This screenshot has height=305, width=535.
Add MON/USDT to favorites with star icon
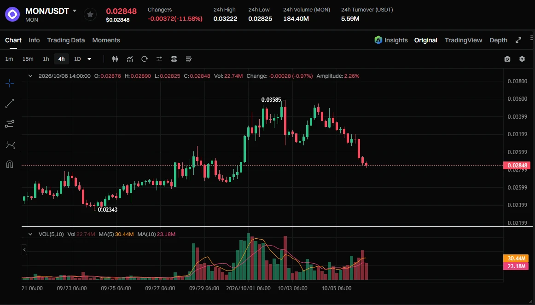coord(90,14)
